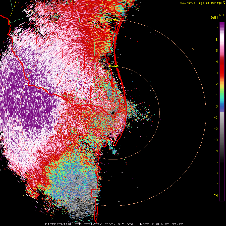The height and width of the screenshot is (226, 226).
Task: Click the 2 value on the color scale
Action: 217,84
